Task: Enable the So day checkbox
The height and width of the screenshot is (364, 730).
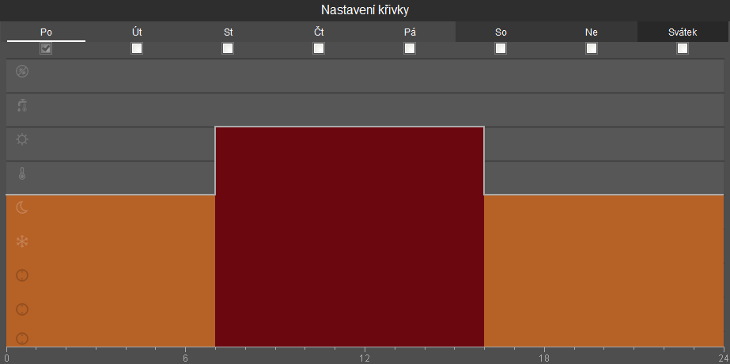Action: coord(501,48)
